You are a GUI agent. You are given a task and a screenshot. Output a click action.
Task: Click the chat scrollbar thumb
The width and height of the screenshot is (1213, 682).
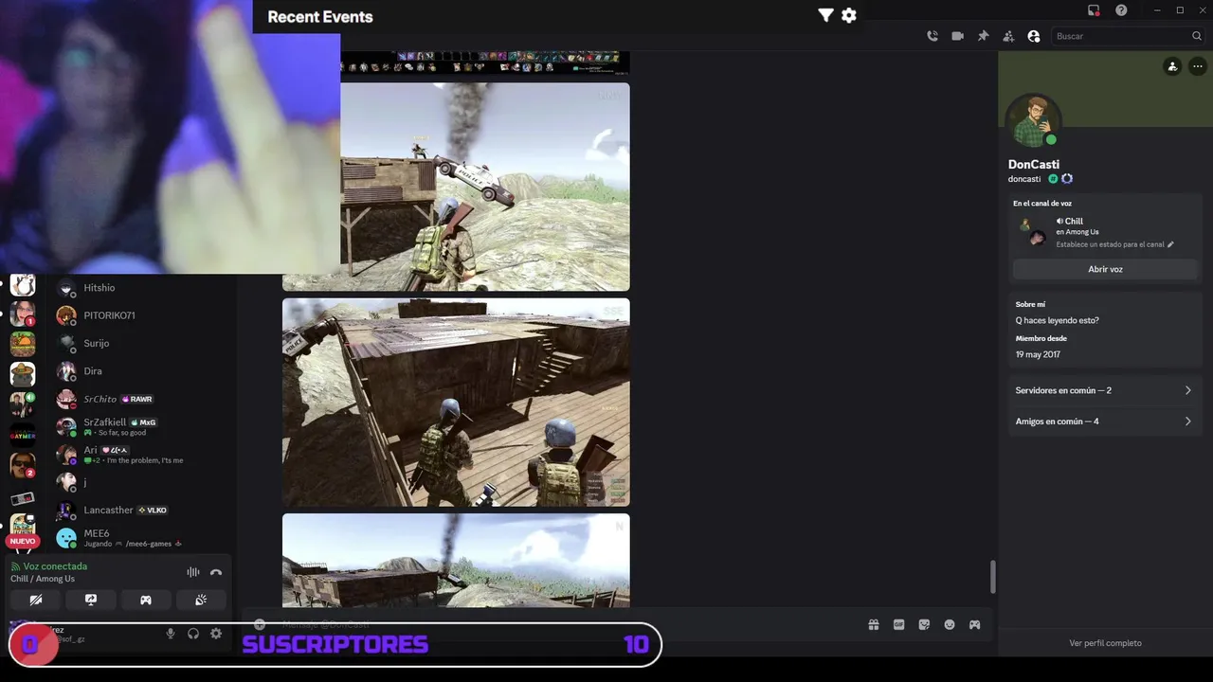pos(992,577)
